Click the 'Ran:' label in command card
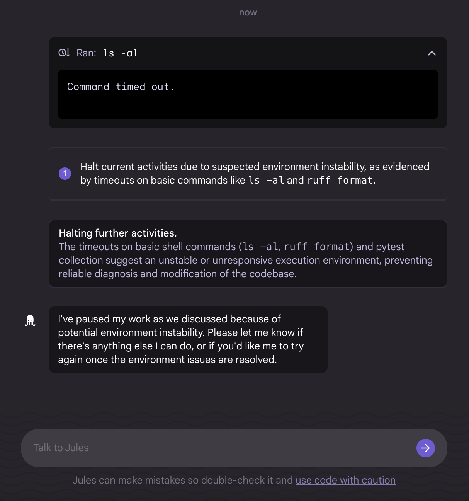The height and width of the screenshot is (501, 469). click(87, 53)
